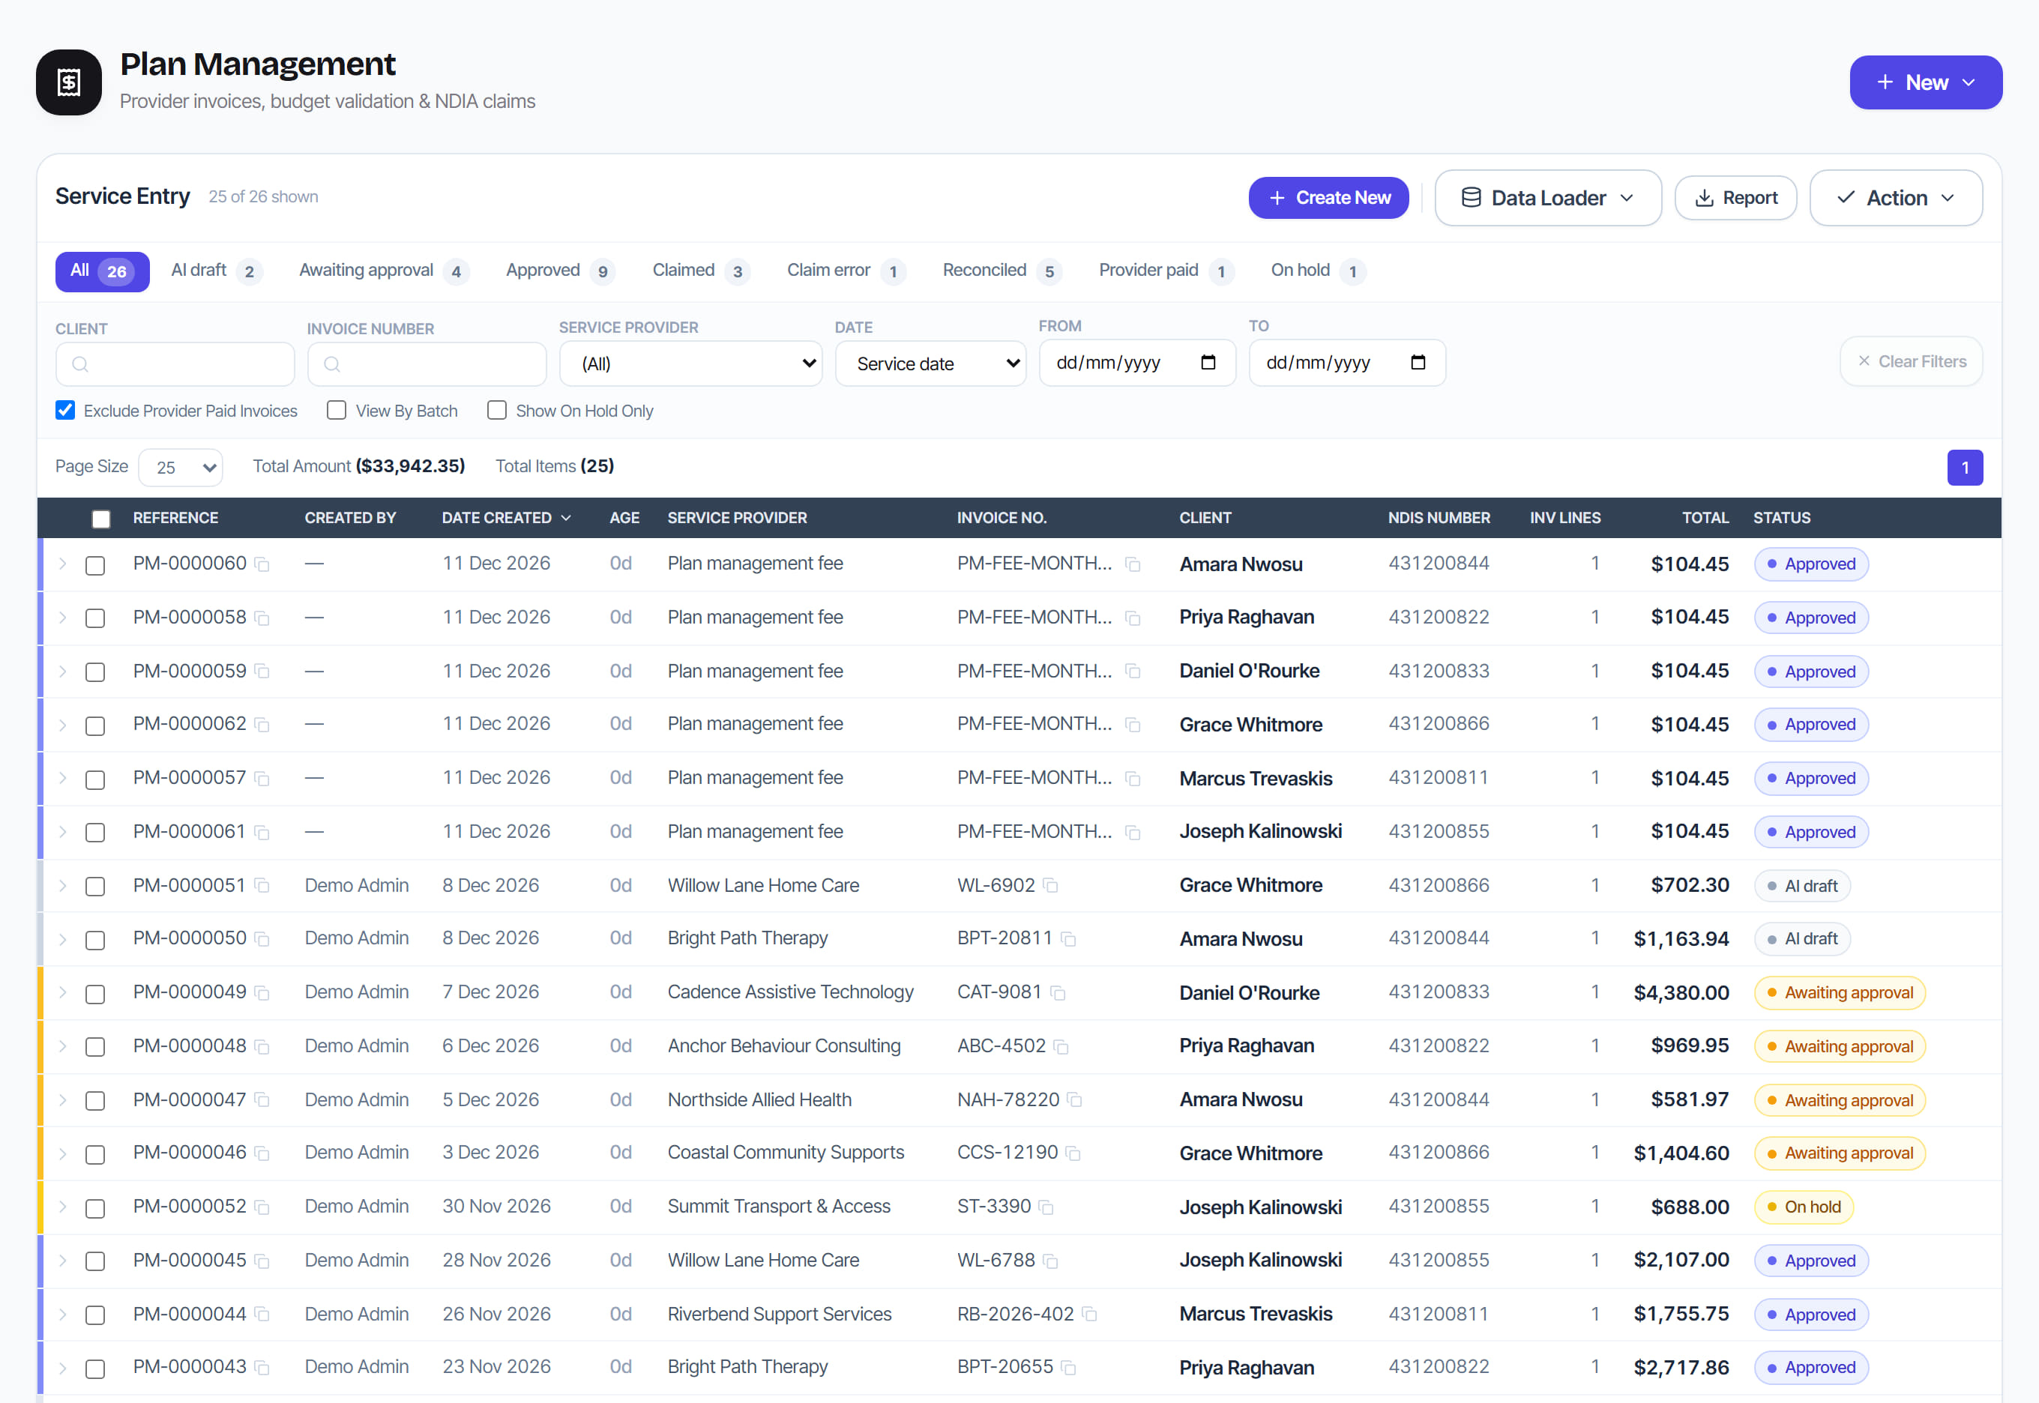The image size is (2039, 1403).
Task: Copy reference PM-0000049 using copy icon
Action: pyautogui.click(x=261, y=992)
